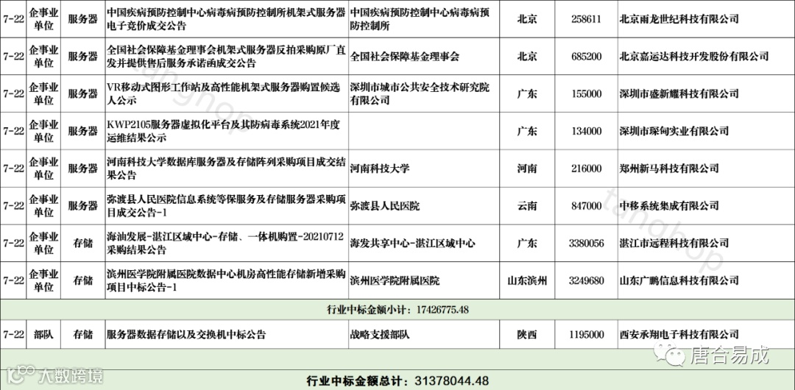795x390 pixels.
Task: Click the amount 685200
Action: 586,57
